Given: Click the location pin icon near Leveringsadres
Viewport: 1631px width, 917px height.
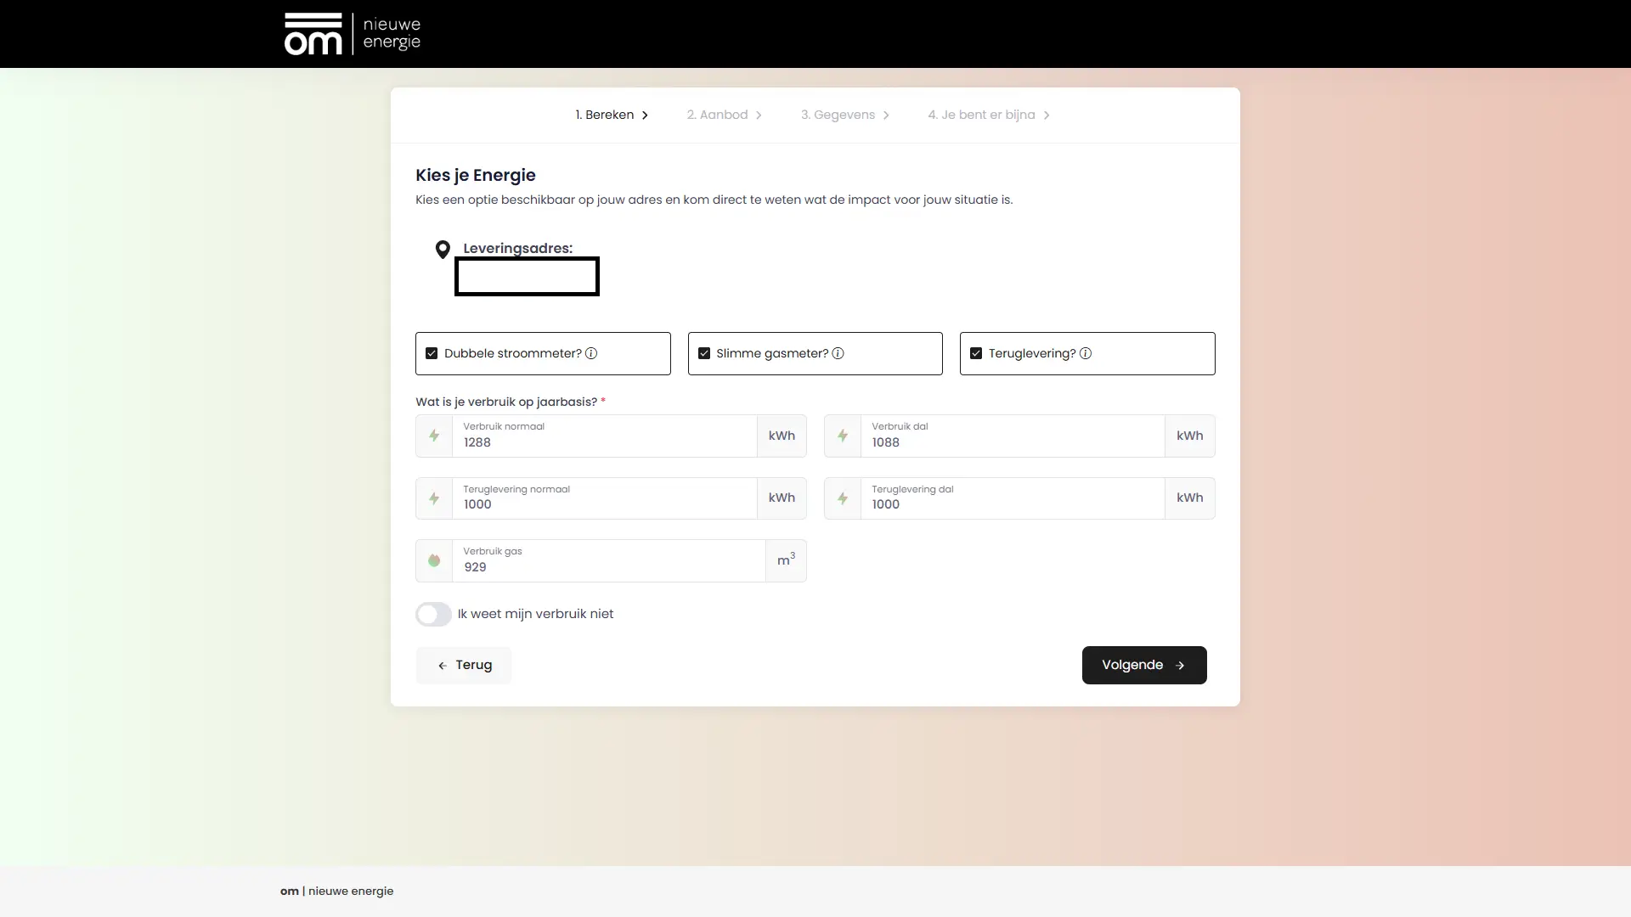Looking at the screenshot, I should (x=443, y=250).
